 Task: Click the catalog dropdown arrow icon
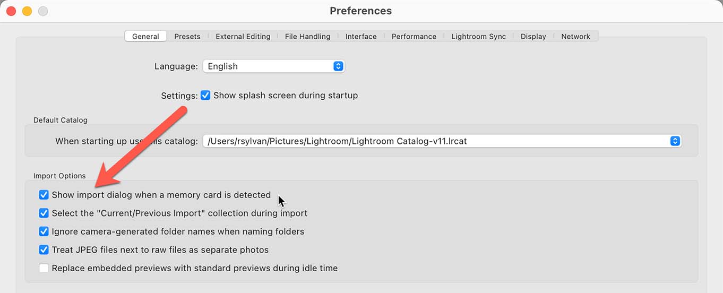click(x=675, y=141)
